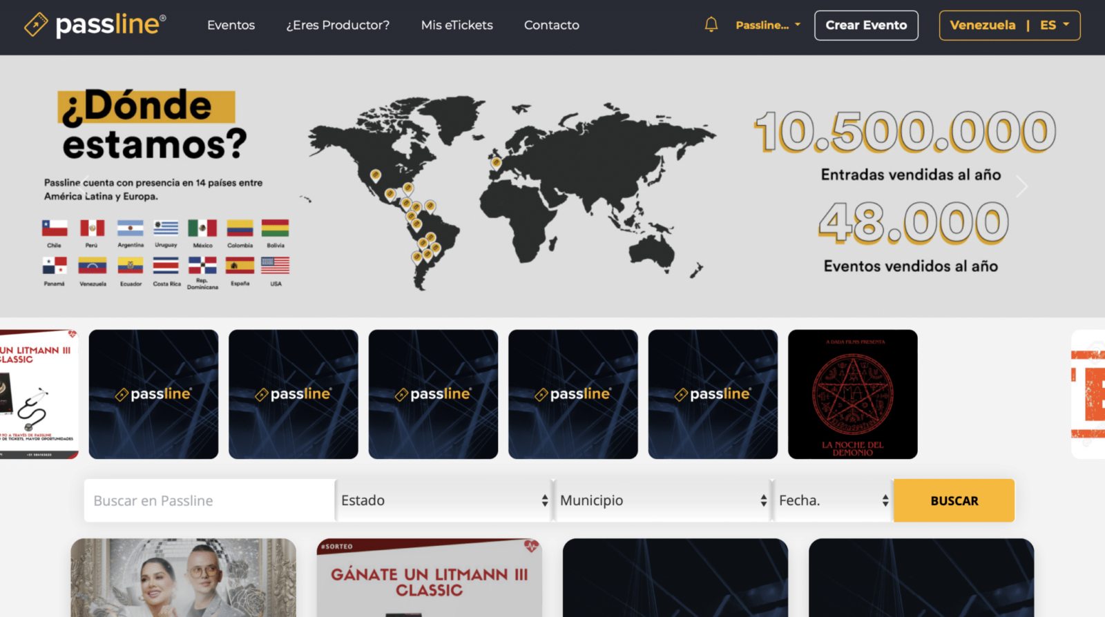Open the ¿Eres Productor? menu item
This screenshot has height=617, width=1105.
[x=338, y=25]
